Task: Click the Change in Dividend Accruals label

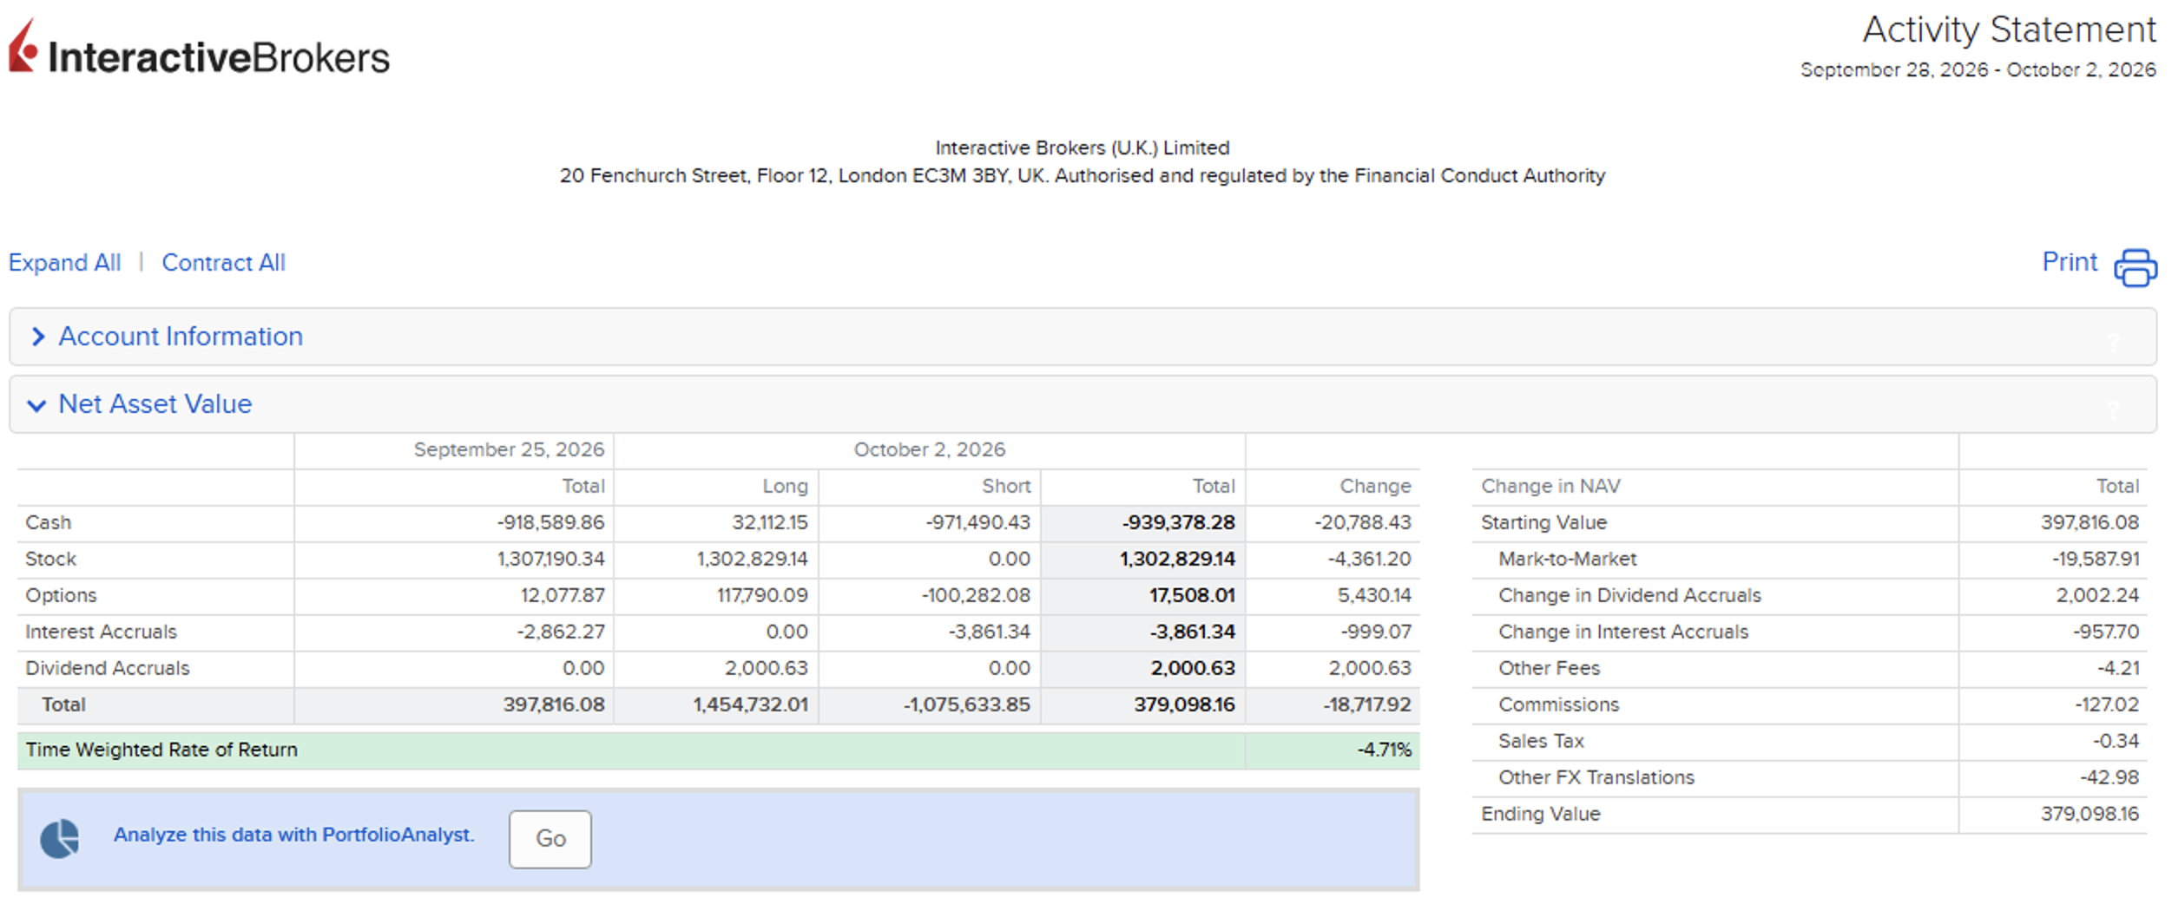Action: click(x=1629, y=595)
